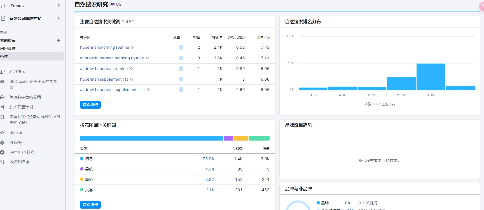Open 域名升降榜 menu item
484x210 pixels.
pyautogui.click(x=19, y=162)
